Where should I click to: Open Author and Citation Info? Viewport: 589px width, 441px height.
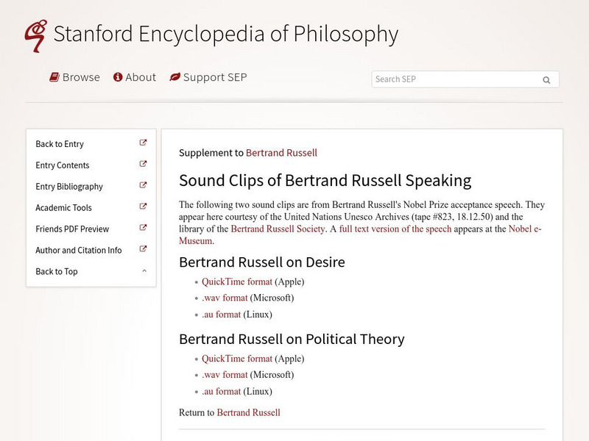[x=79, y=251]
